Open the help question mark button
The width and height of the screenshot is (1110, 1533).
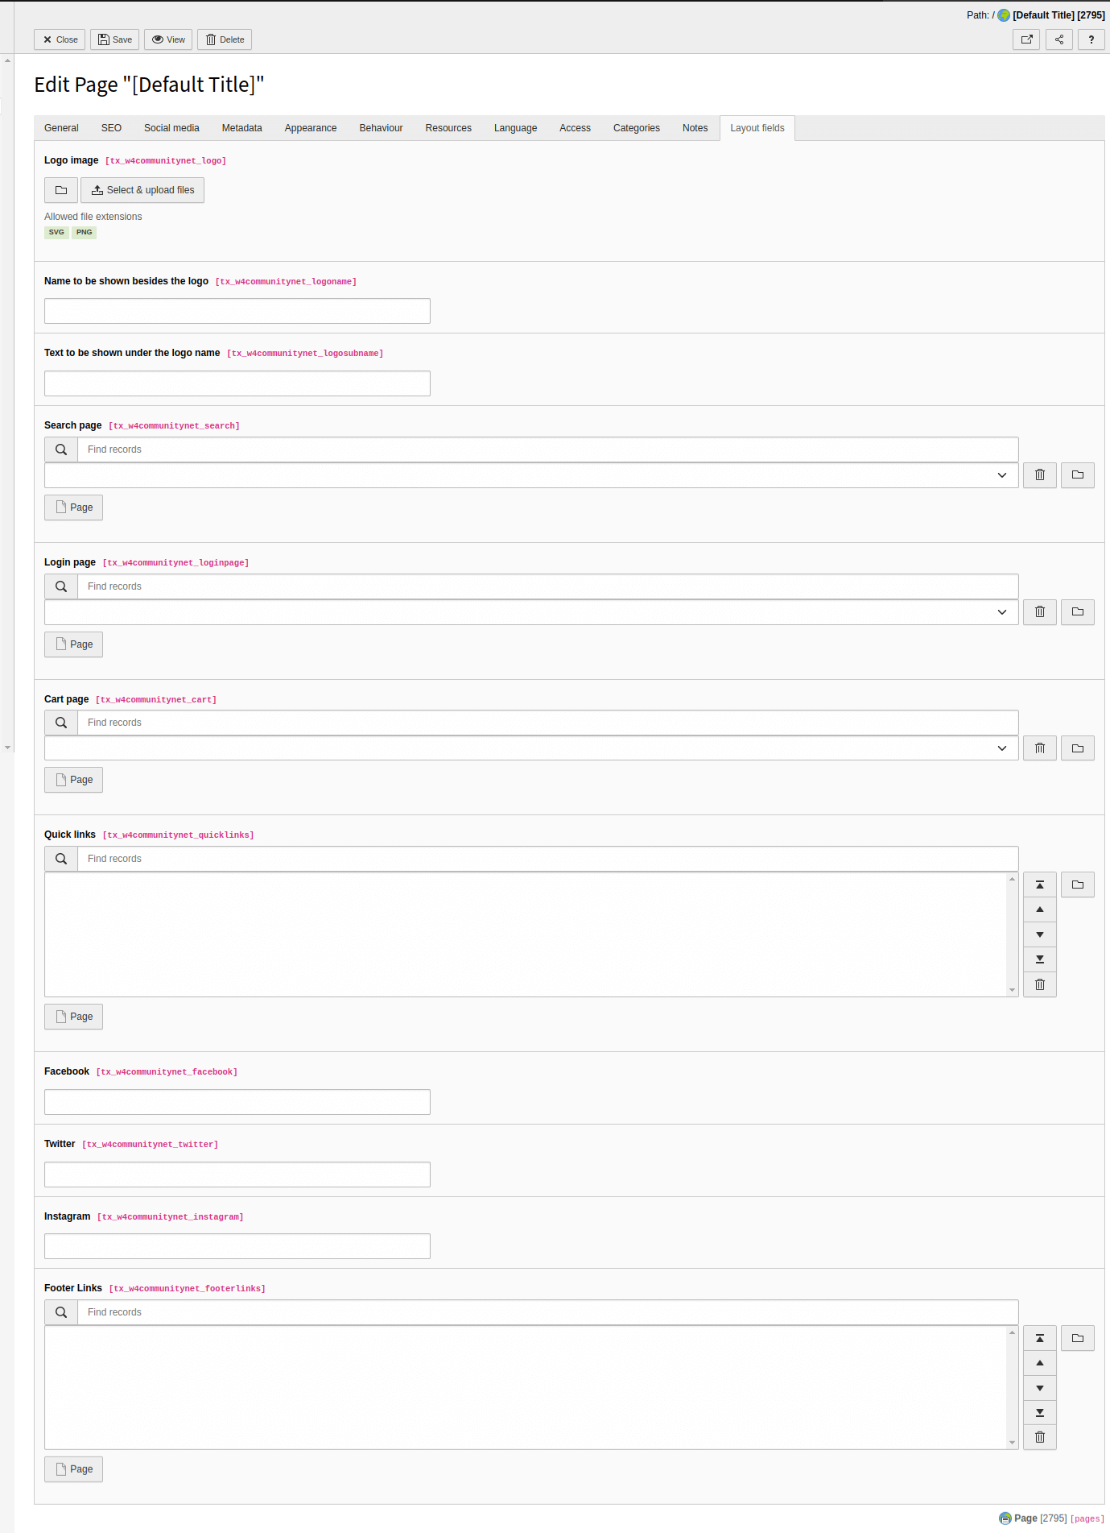(1091, 39)
